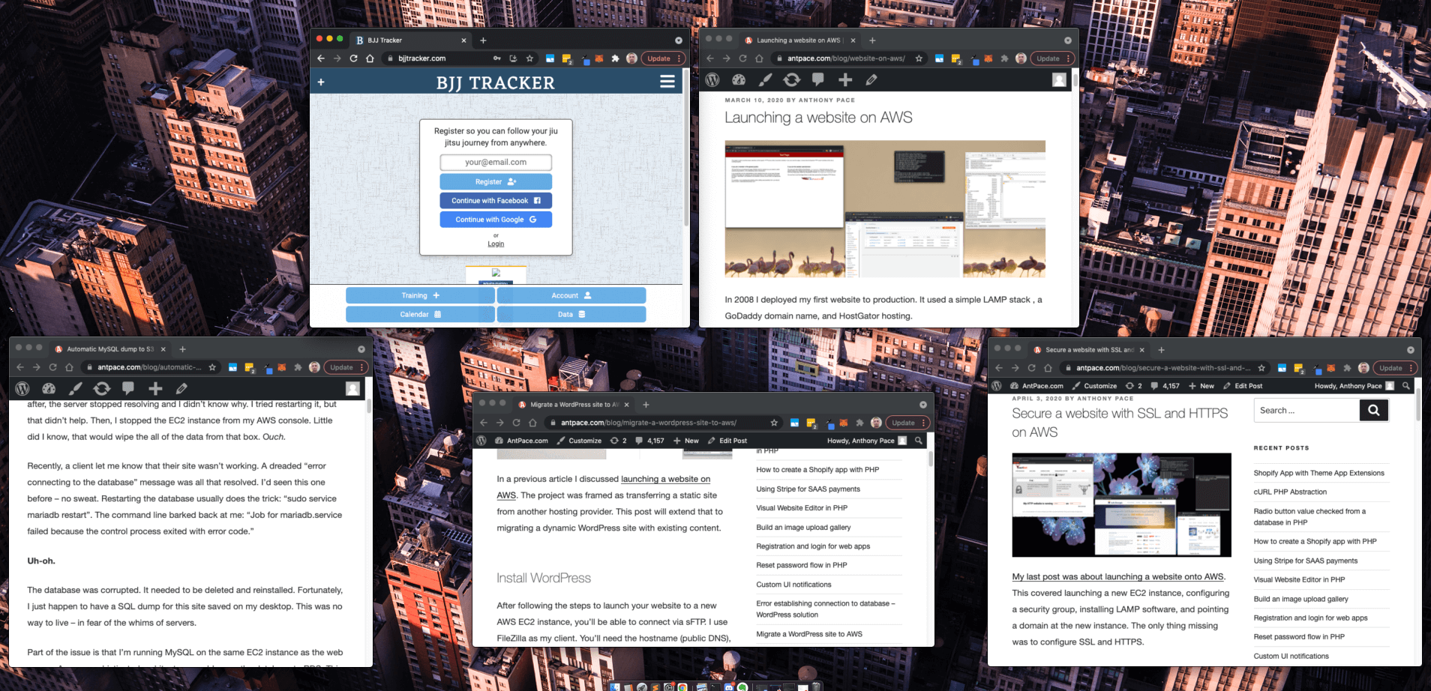Bookmark the Secure a website page with the star

(x=1261, y=368)
